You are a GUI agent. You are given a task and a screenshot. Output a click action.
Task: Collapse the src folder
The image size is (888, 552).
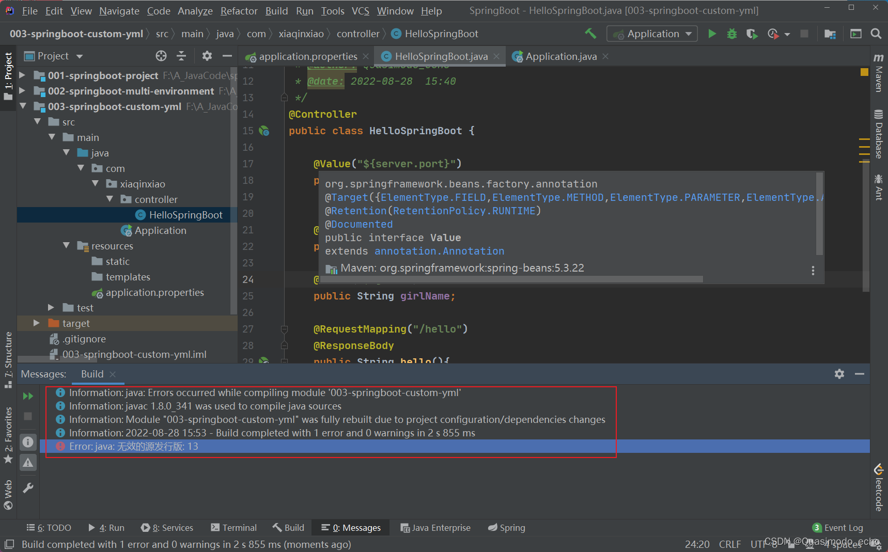tap(37, 122)
